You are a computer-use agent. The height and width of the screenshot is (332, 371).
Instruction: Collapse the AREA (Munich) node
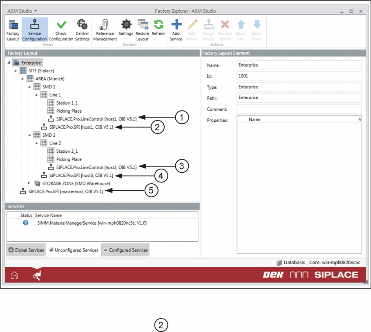pyautogui.click(x=22, y=79)
